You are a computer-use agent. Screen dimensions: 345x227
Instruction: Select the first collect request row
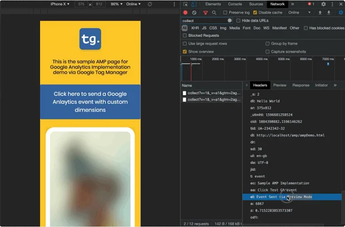pyautogui.click(x=211, y=93)
